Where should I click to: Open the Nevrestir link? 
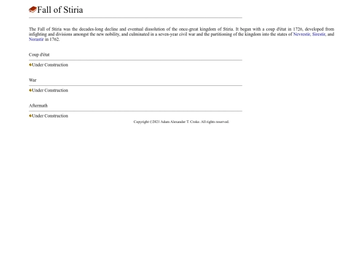pyautogui.click(x=301, y=34)
